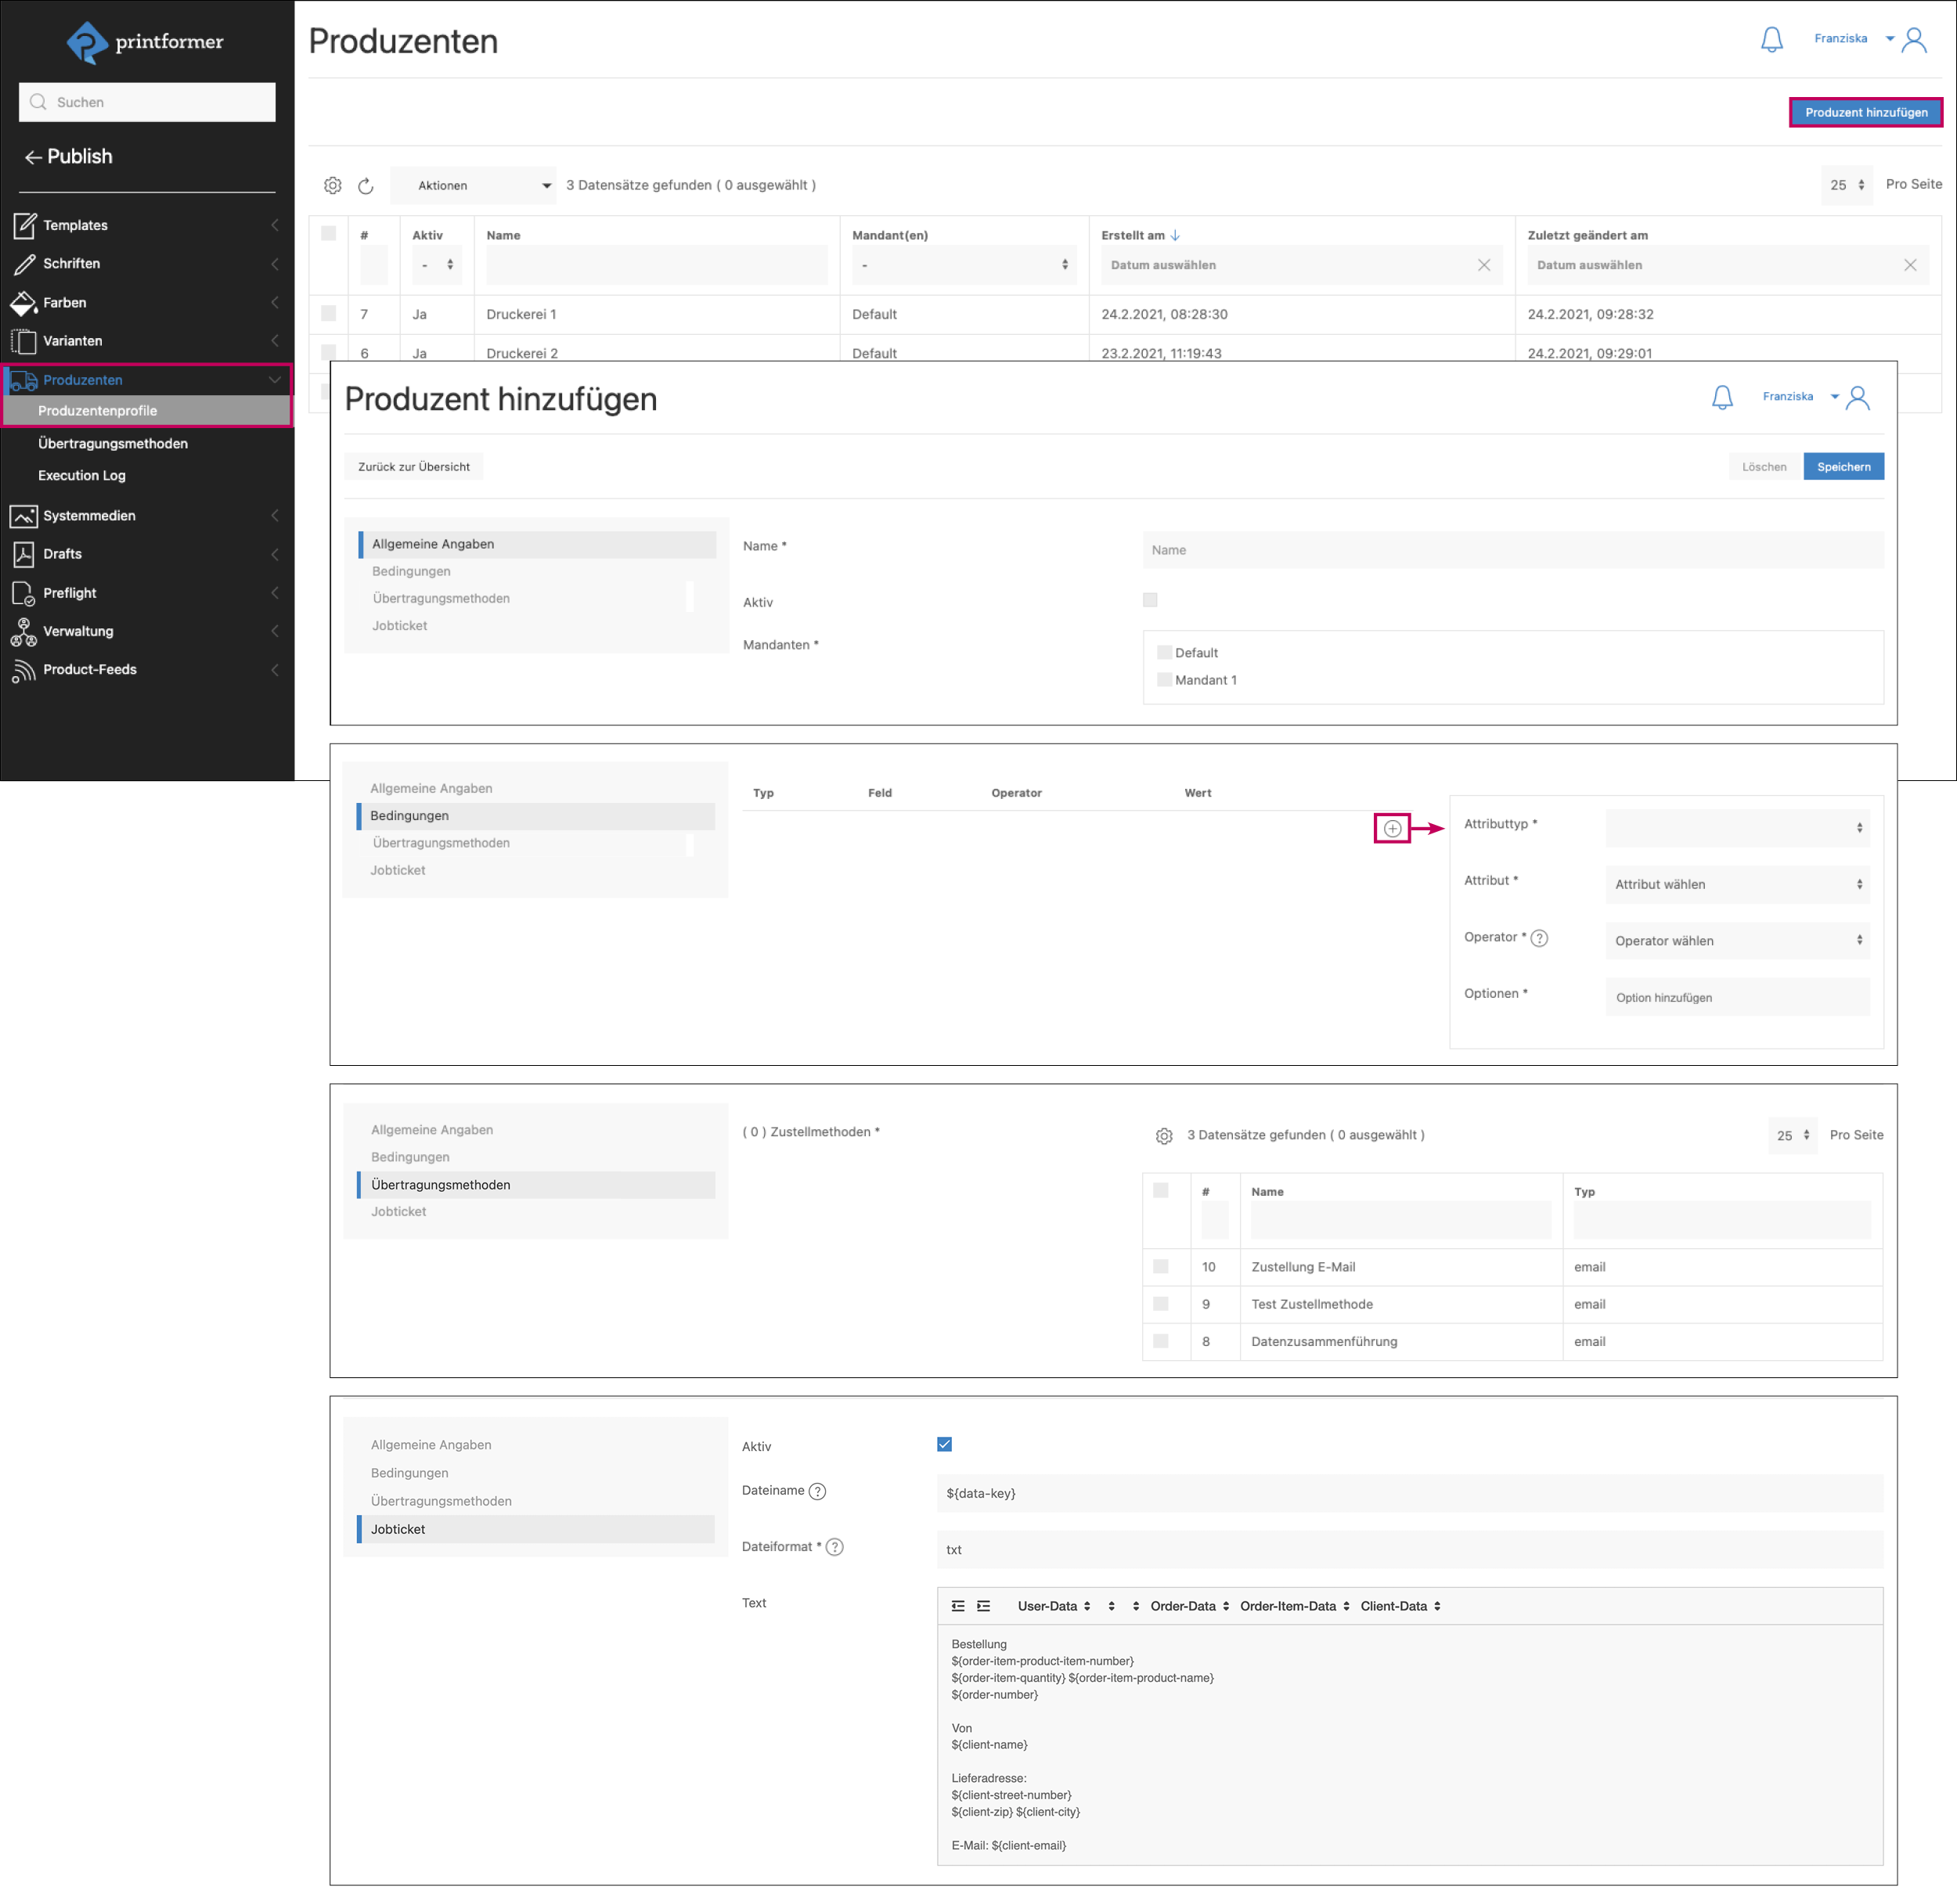1957x1904 pixels.
Task: Open the Aktionen dropdown
Action: pos(474,185)
